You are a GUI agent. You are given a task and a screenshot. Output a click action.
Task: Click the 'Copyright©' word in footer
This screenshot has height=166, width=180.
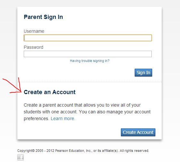pyautogui.click(x=26, y=151)
